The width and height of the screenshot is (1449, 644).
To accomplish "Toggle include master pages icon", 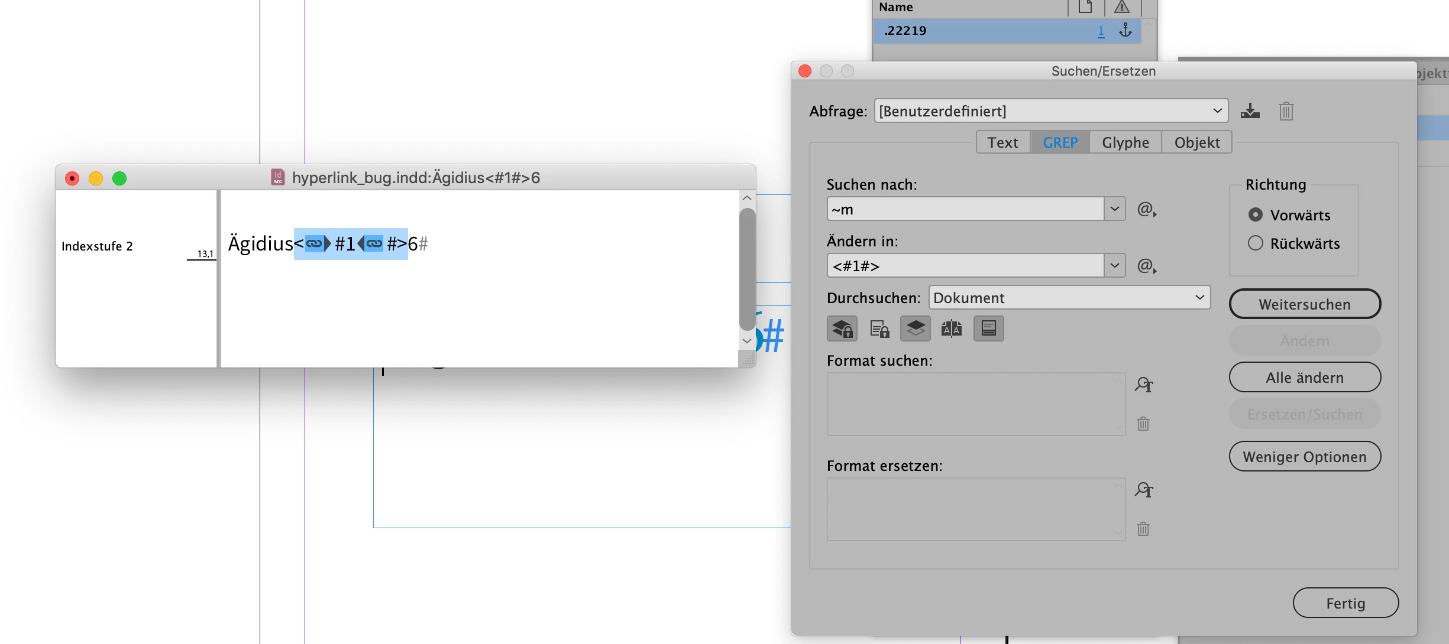I will pos(952,328).
